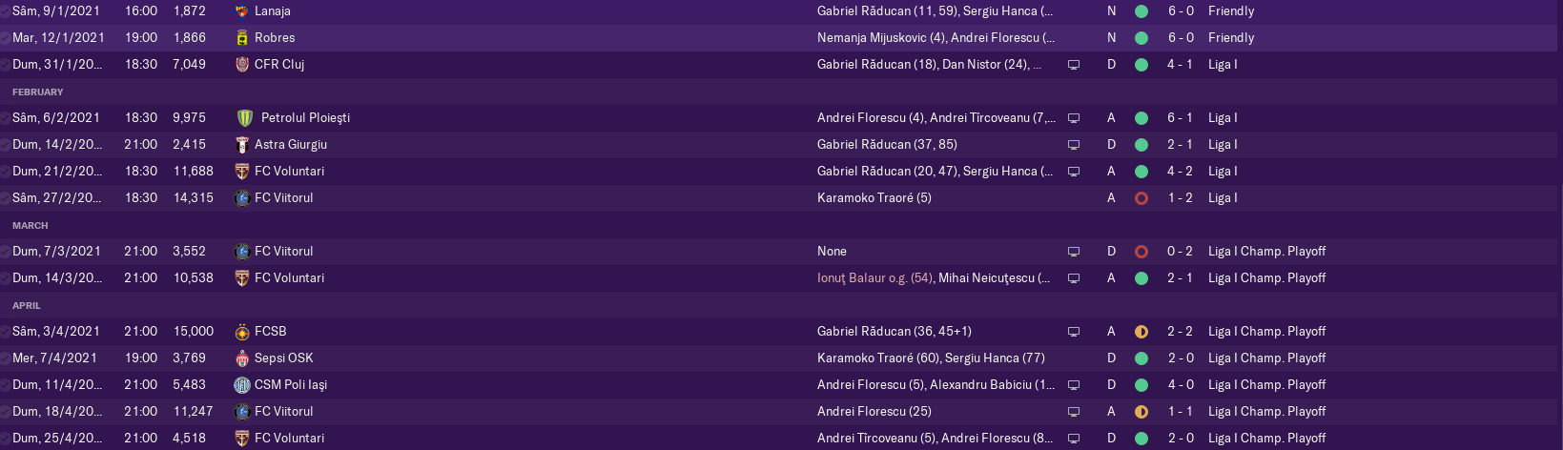Click the green win indicator for Petrolul Ploiești match
Viewport: 1563px width, 450px height.
coord(1141,118)
